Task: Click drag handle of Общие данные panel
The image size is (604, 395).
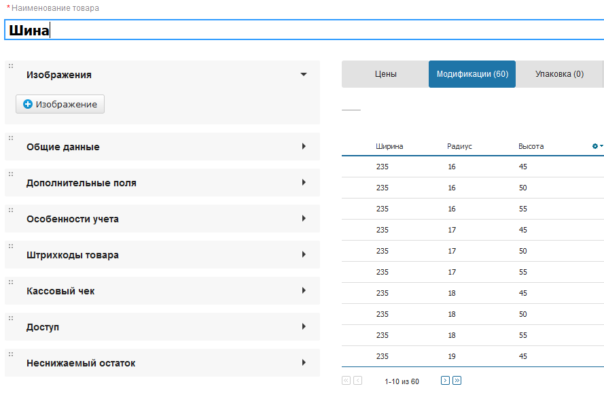Action: coord(11,138)
